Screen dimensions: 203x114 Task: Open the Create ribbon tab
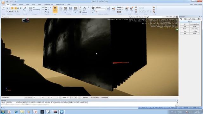point(69,4)
